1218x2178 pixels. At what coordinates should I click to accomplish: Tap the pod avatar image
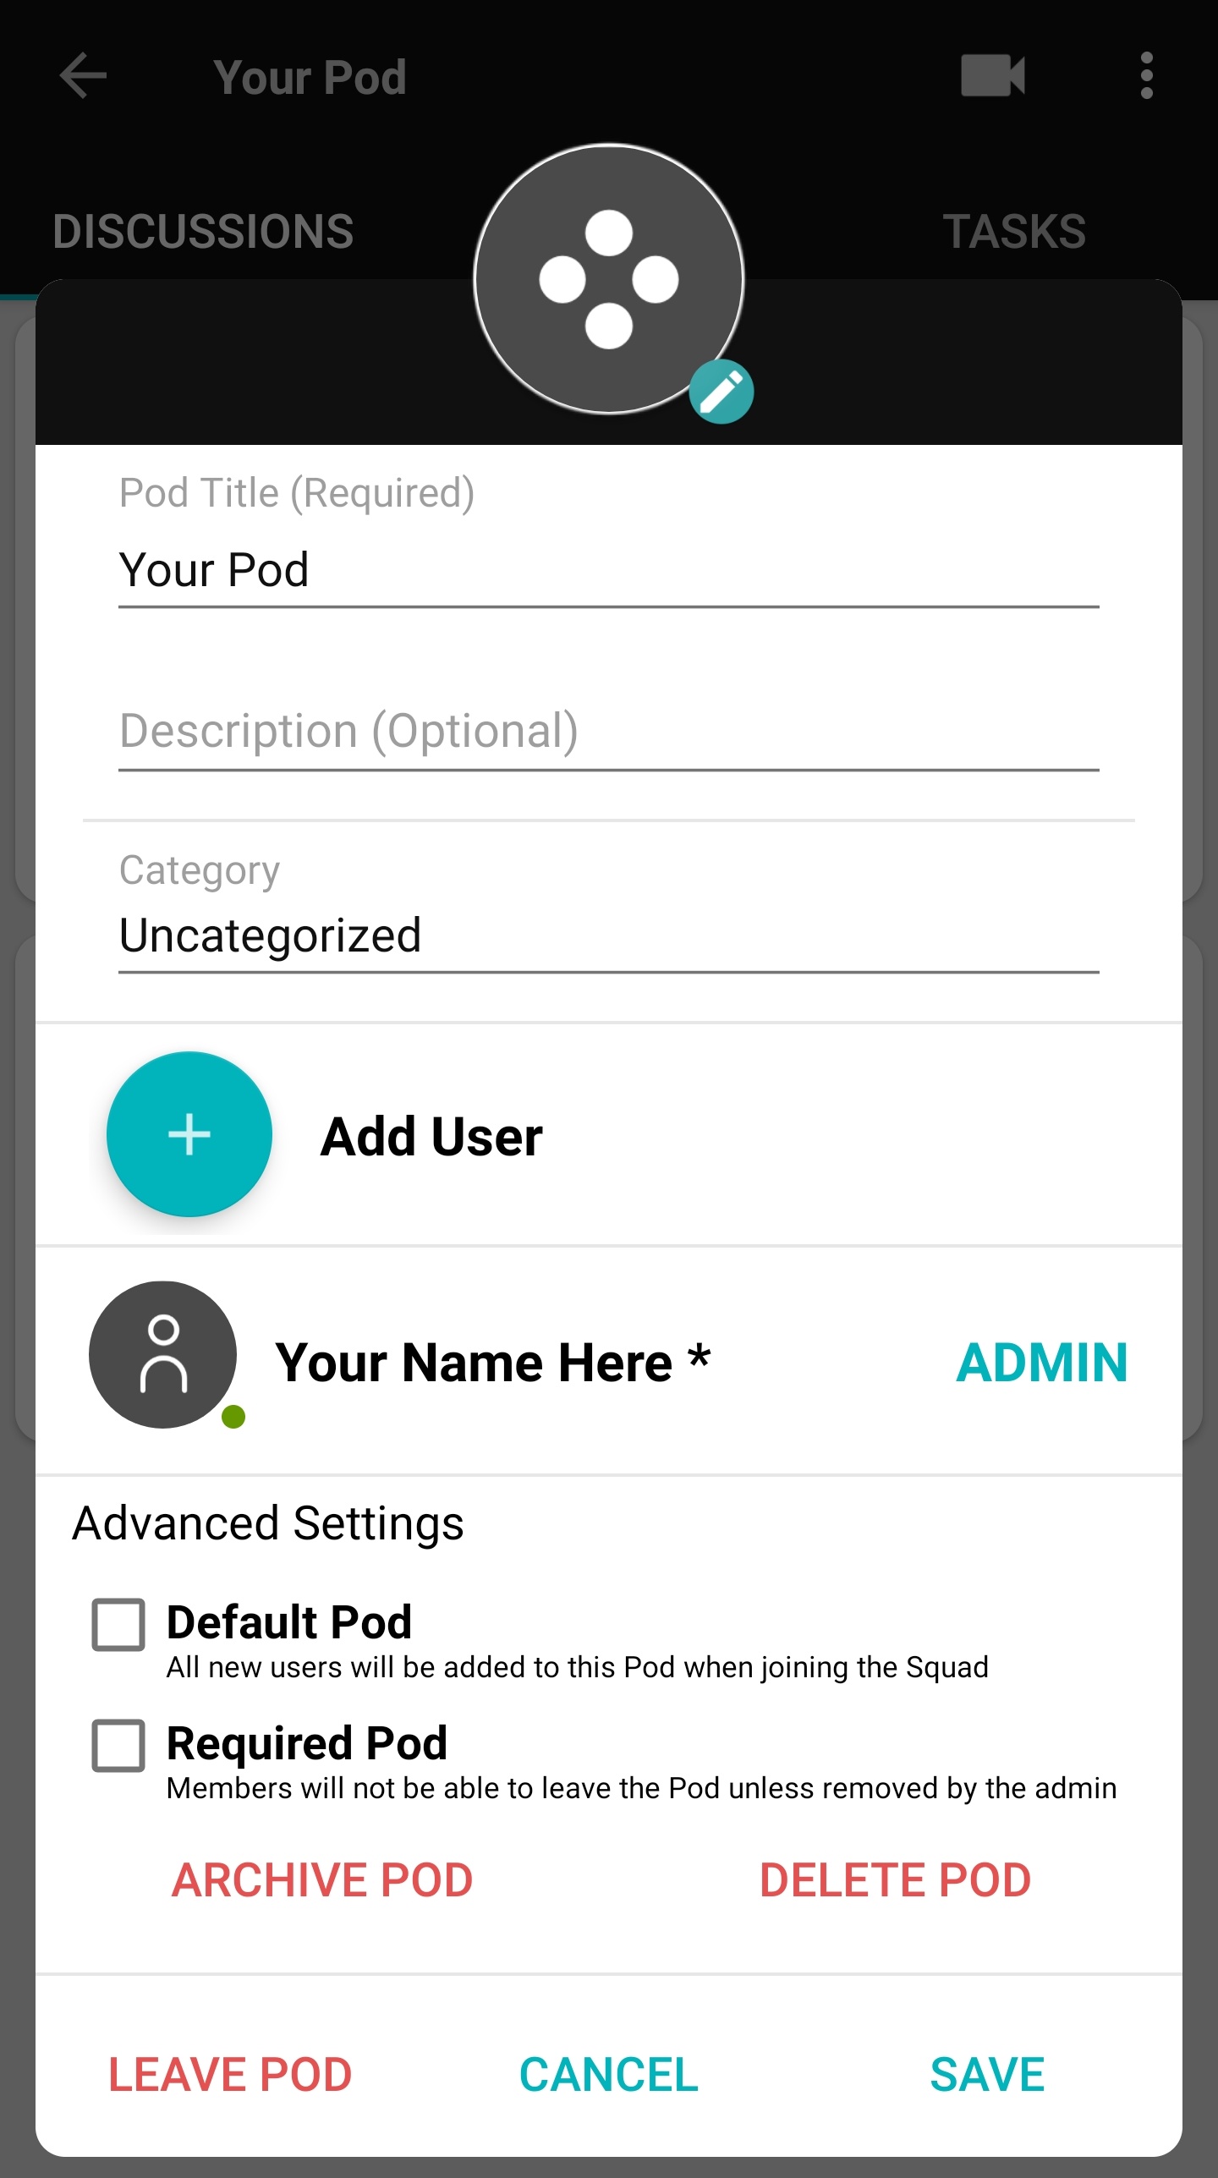(608, 279)
